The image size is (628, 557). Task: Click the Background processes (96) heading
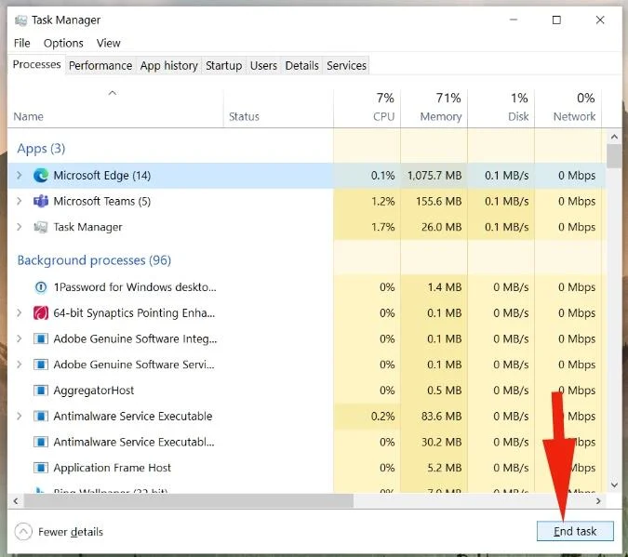pos(94,260)
